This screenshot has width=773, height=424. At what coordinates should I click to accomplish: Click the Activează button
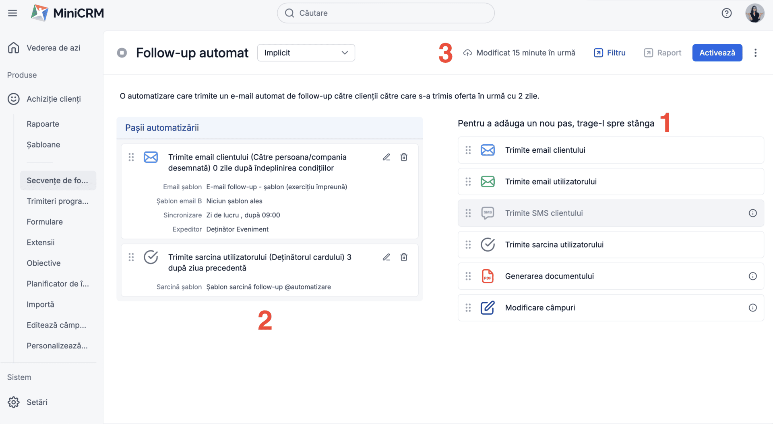click(717, 53)
